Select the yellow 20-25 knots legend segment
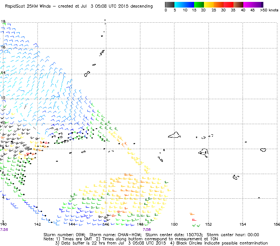 [x=209, y=5]
